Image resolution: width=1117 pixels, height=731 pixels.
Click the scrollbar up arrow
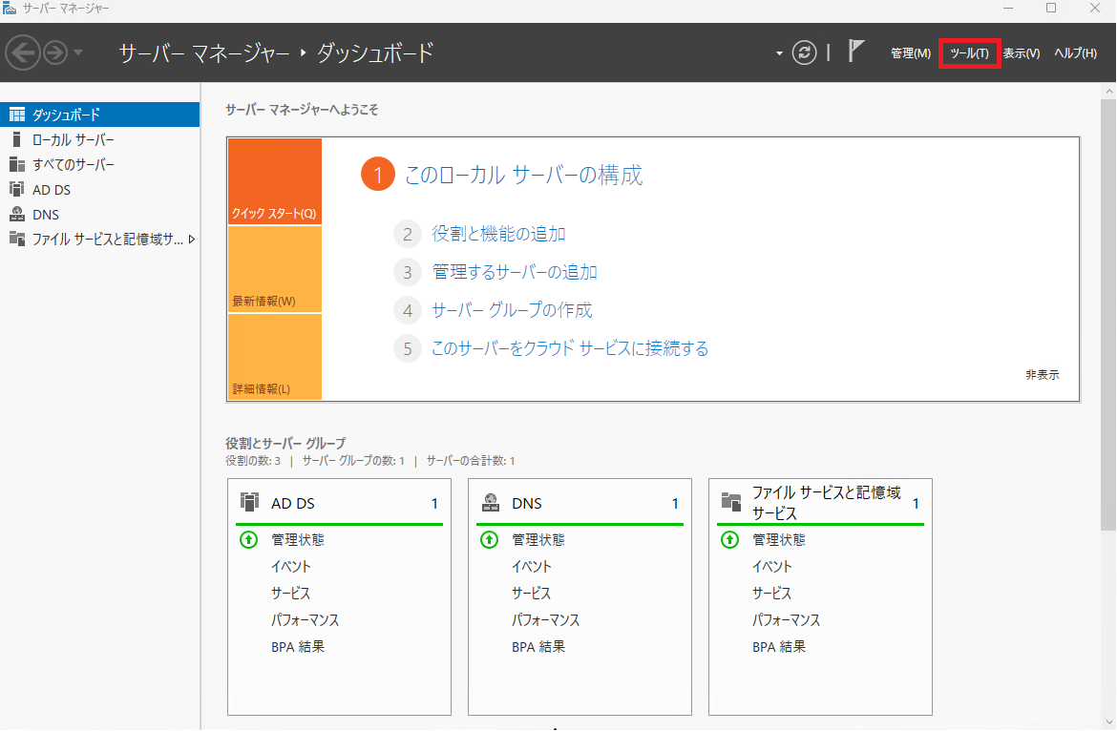coord(1108,91)
